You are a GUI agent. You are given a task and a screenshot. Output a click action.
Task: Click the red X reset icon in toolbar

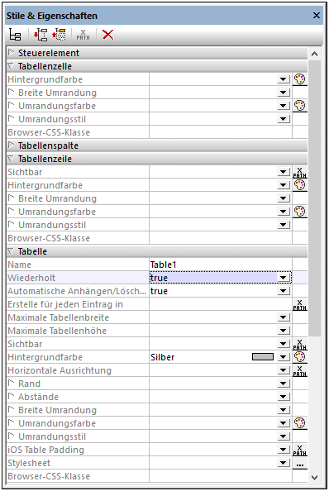click(108, 35)
